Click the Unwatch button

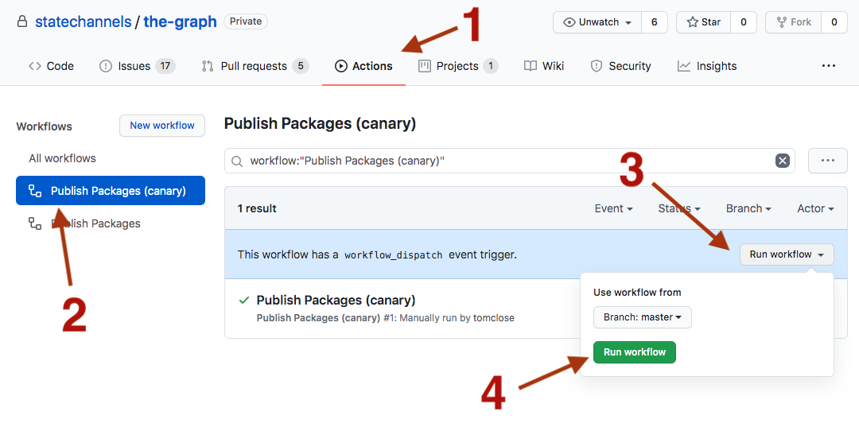pos(597,22)
